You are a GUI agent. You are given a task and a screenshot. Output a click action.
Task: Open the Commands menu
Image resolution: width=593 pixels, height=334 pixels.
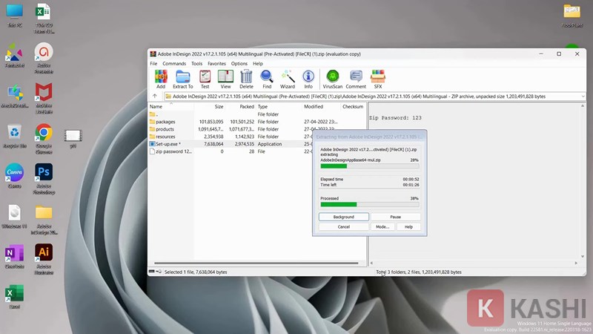tap(174, 64)
